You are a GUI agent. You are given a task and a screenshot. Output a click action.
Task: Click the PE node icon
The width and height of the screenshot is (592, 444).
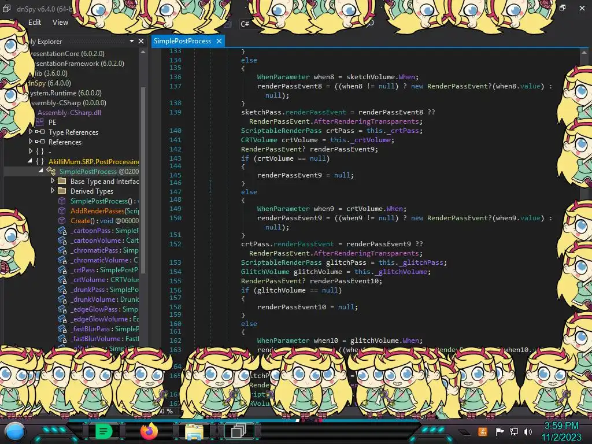coord(40,123)
